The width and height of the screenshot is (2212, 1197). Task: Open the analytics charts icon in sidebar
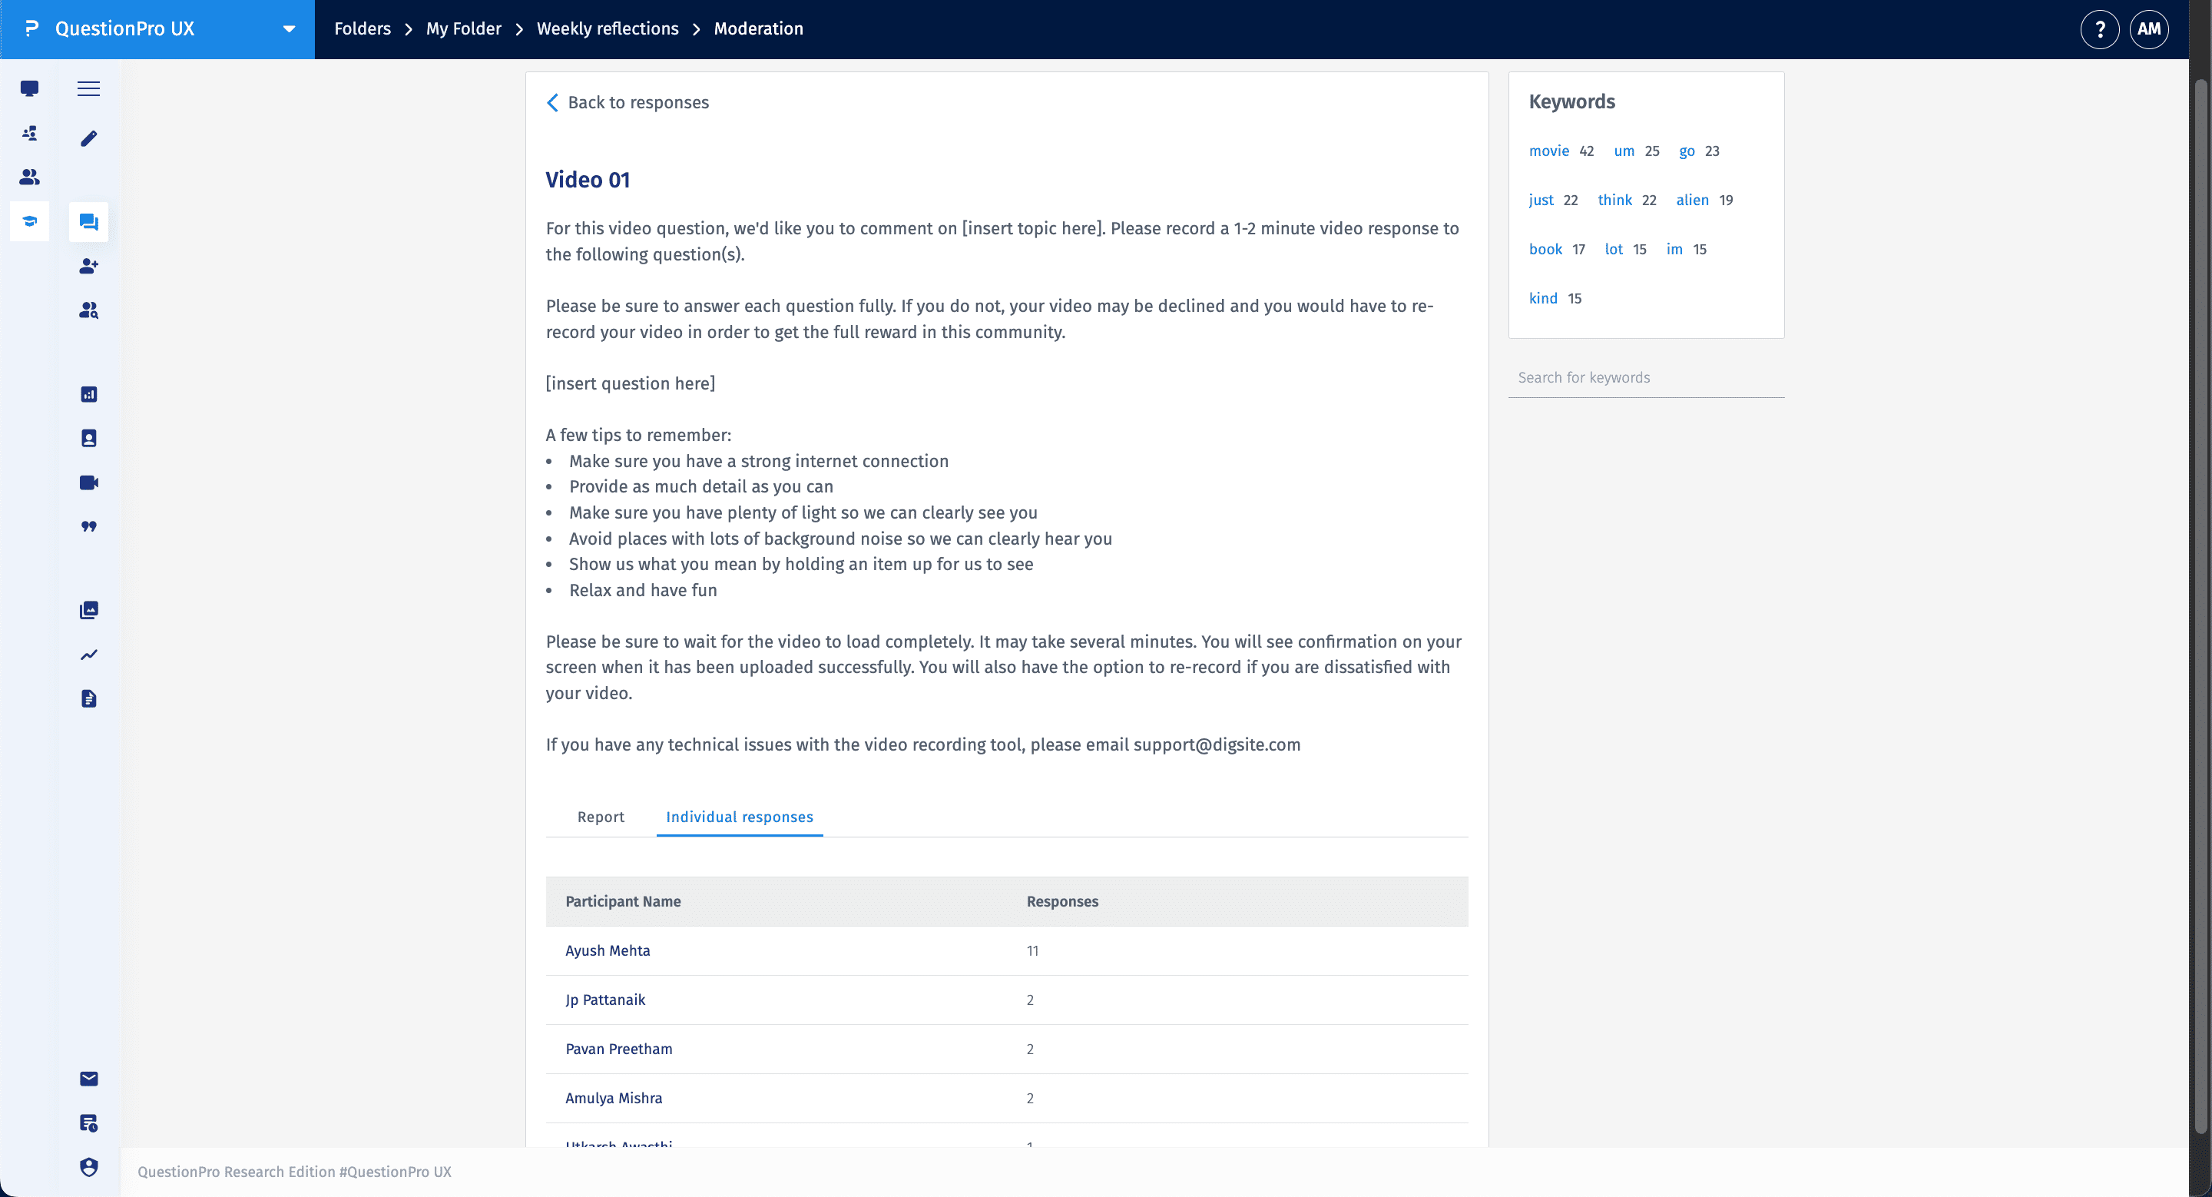(88, 394)
